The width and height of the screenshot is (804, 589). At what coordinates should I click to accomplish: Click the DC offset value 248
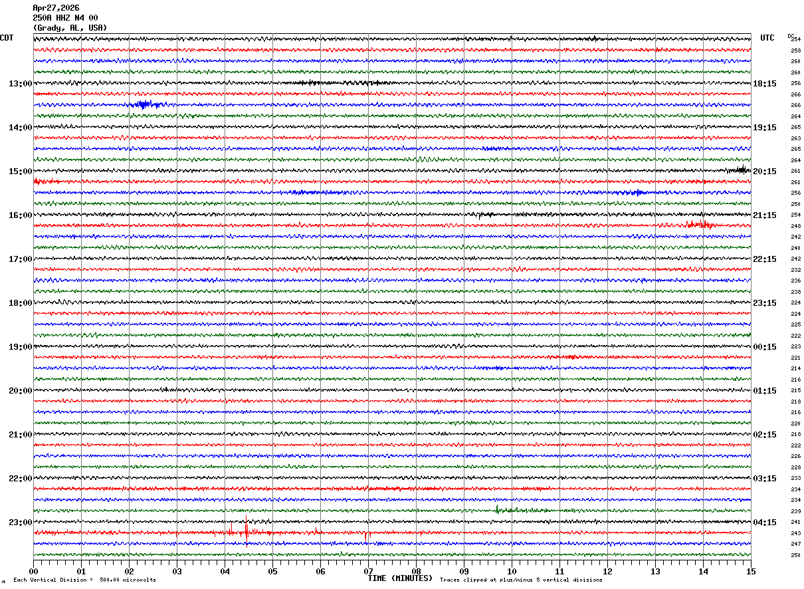point(795,226)
